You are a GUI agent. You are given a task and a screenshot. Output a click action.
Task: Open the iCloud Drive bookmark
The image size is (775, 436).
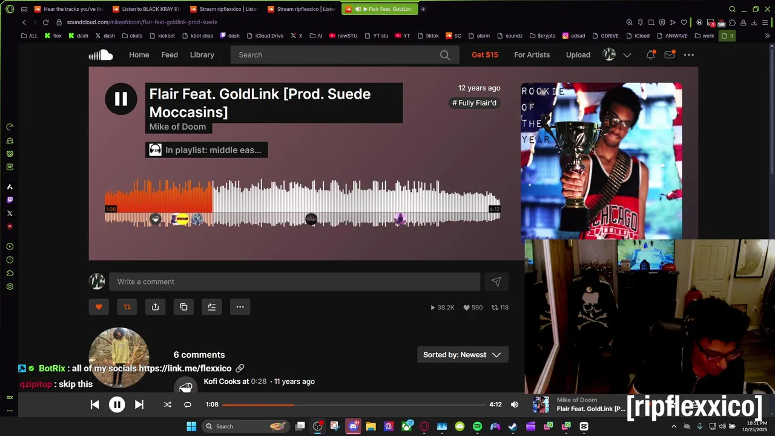265,36
